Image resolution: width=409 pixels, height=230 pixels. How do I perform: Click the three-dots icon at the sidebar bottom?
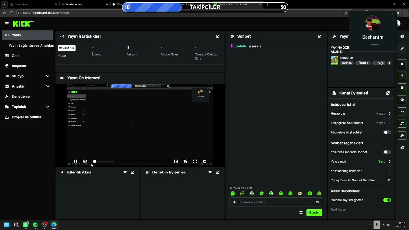[402, 147]
